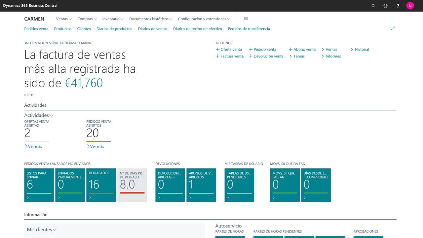Click arrow on Devoluciones abiertas tile
Screen dimensions: 423x238
159,198
